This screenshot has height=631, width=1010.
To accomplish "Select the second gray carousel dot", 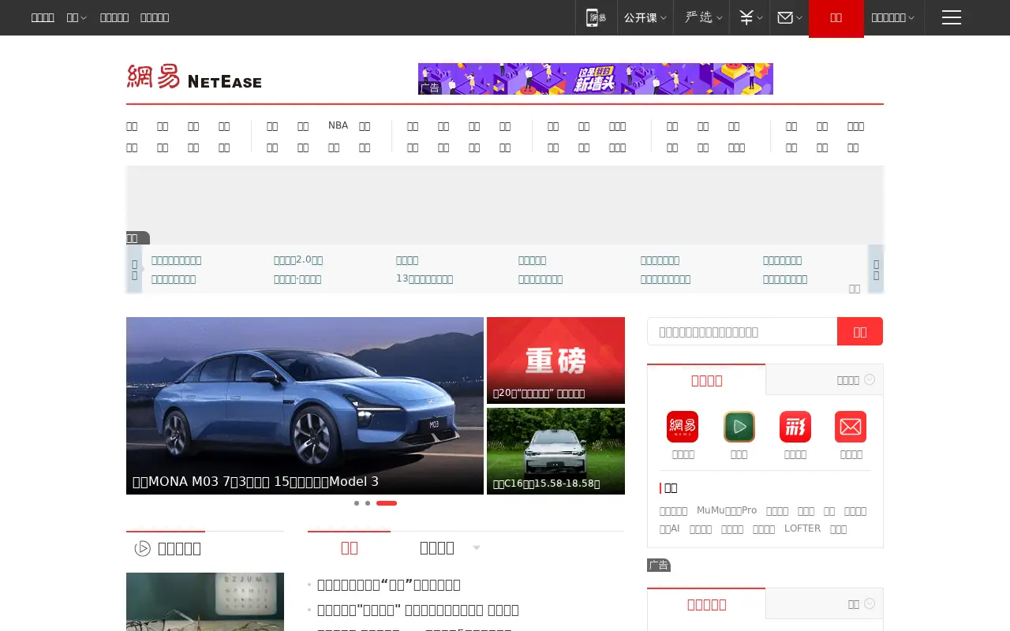I will click(x=368, y=503).
